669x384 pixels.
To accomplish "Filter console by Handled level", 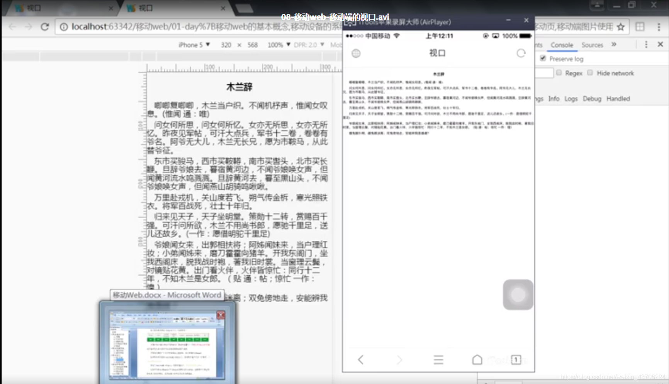I will [618, 99].
